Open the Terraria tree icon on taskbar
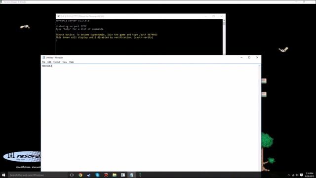Image resolution: width=316 pixels, height=178 pixels. 140,175
